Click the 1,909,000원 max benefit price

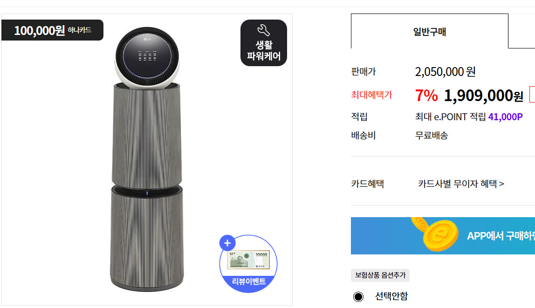point(483,96)
